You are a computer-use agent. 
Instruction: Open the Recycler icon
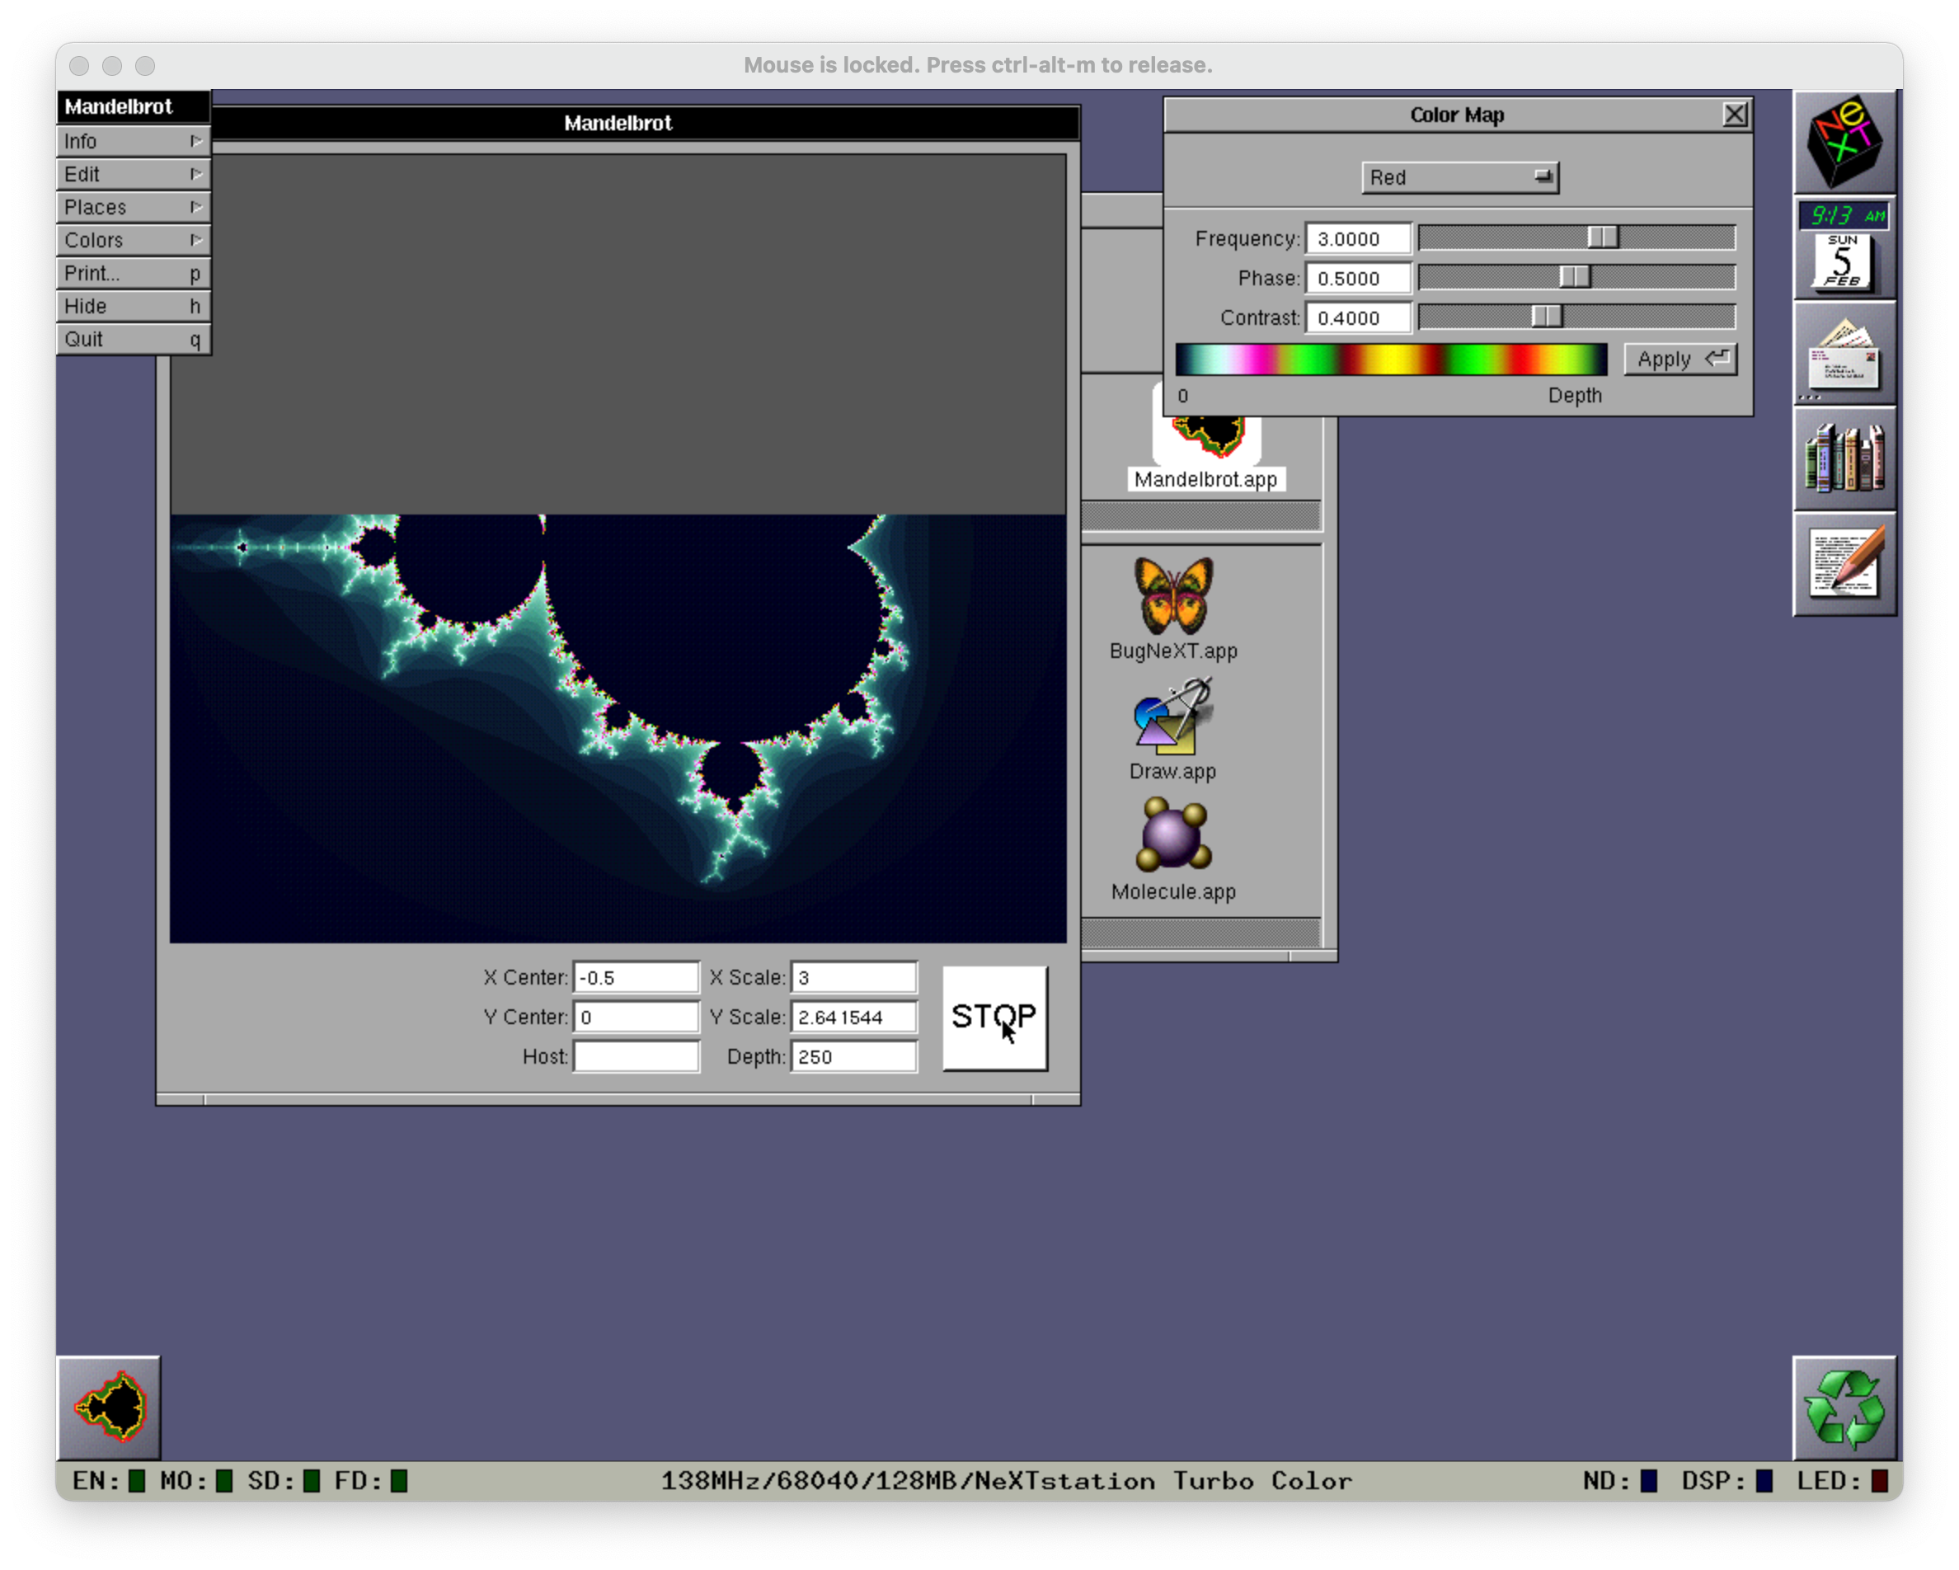click(1844, 1408)
